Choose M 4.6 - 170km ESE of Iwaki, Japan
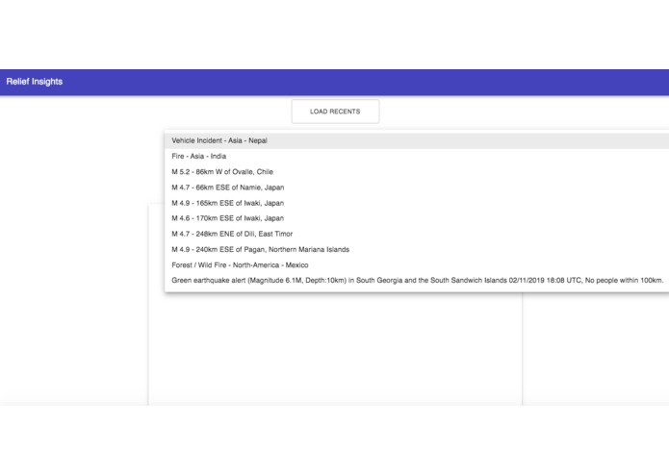 417,218
